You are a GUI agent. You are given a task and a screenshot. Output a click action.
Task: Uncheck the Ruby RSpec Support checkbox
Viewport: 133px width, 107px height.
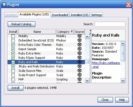13,58
